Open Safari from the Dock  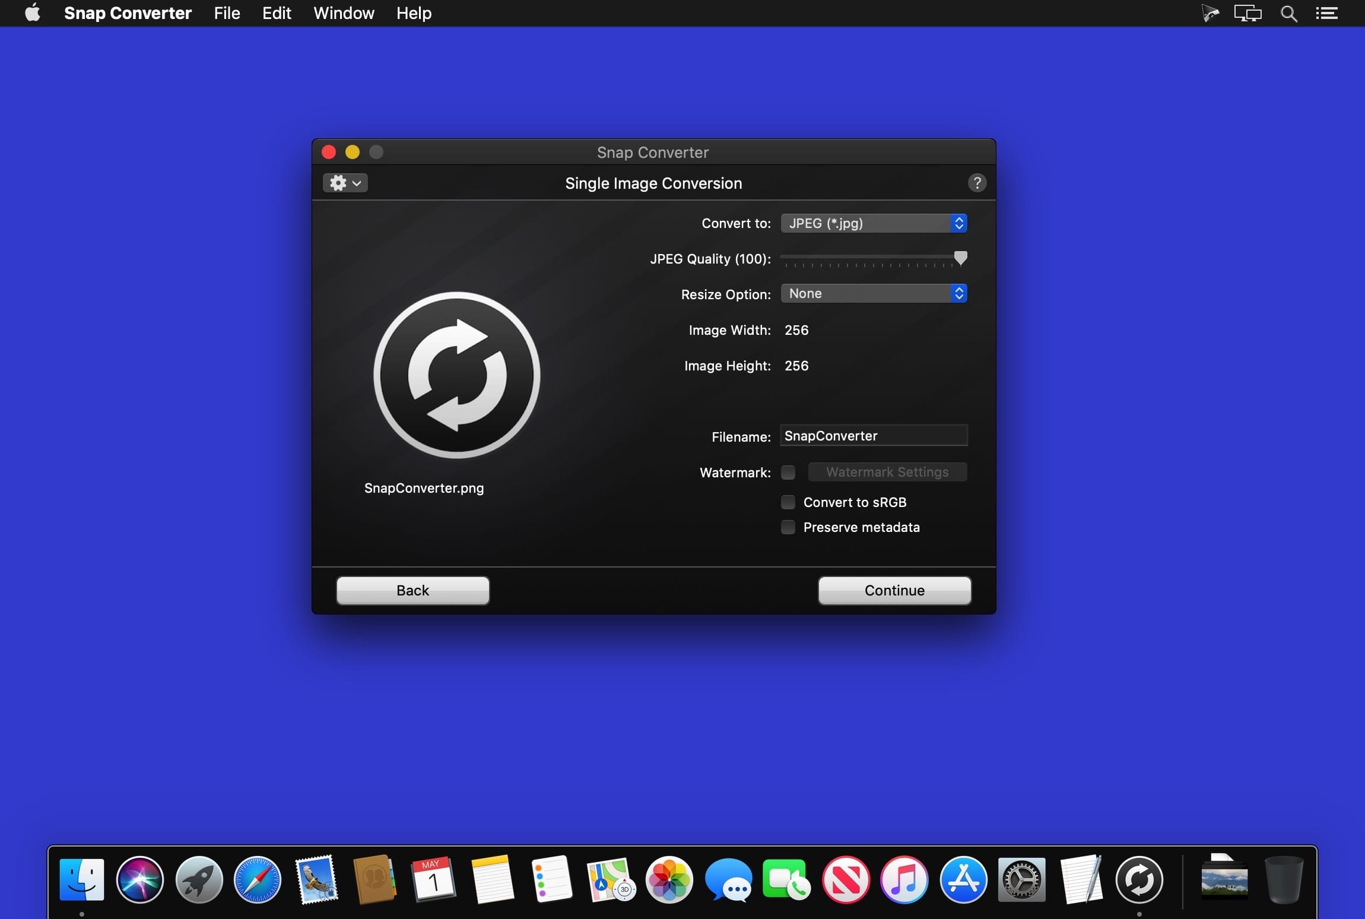[x=258, y=880]
